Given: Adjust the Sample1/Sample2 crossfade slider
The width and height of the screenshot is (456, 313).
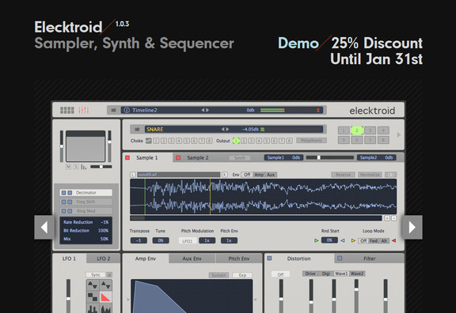Looking at the screenshot, I should pos(330,157).
